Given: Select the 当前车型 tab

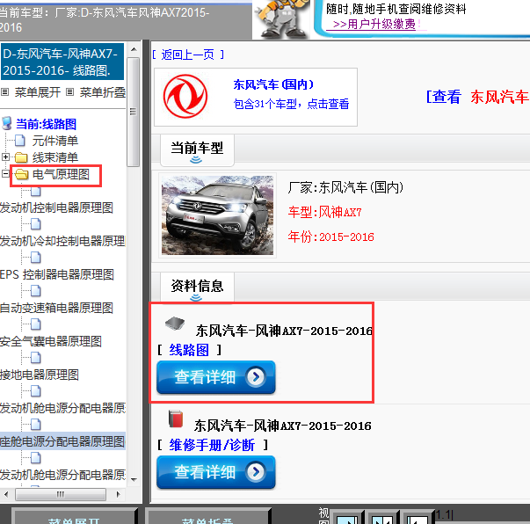Looking at the screenshot, I should click(x=197, y=150).
